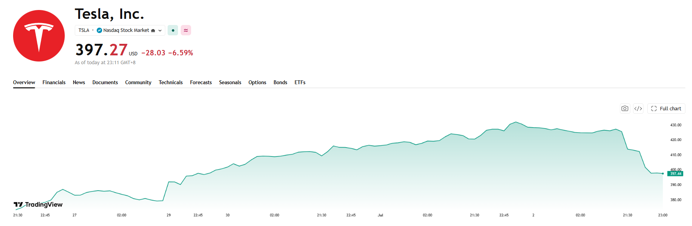Open the TSLA exchange selector dropdown
The width and height of the screenshot is (692, 226).
coord(120,30)
